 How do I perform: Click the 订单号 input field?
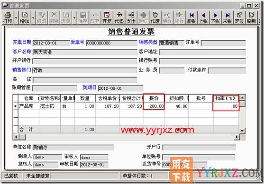coord(223,43)
